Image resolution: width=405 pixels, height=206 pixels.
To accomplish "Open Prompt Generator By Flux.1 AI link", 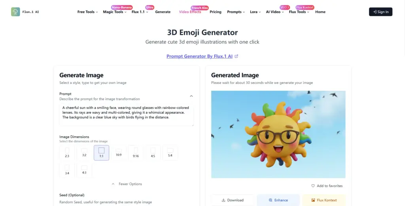I will (199, 56).
